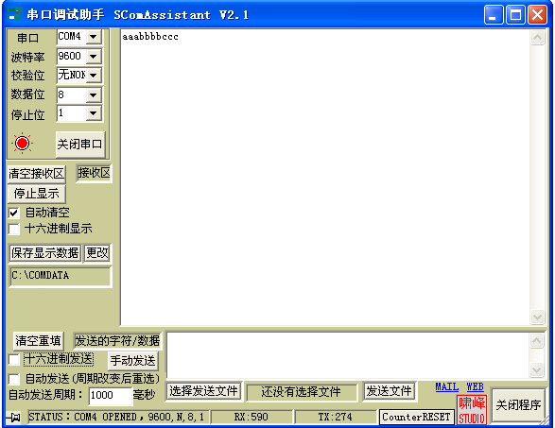The width and height of the screenshot is (555, 428).
Task: Click the send box scroll-up arrow
Action: [x=537, y=341]
